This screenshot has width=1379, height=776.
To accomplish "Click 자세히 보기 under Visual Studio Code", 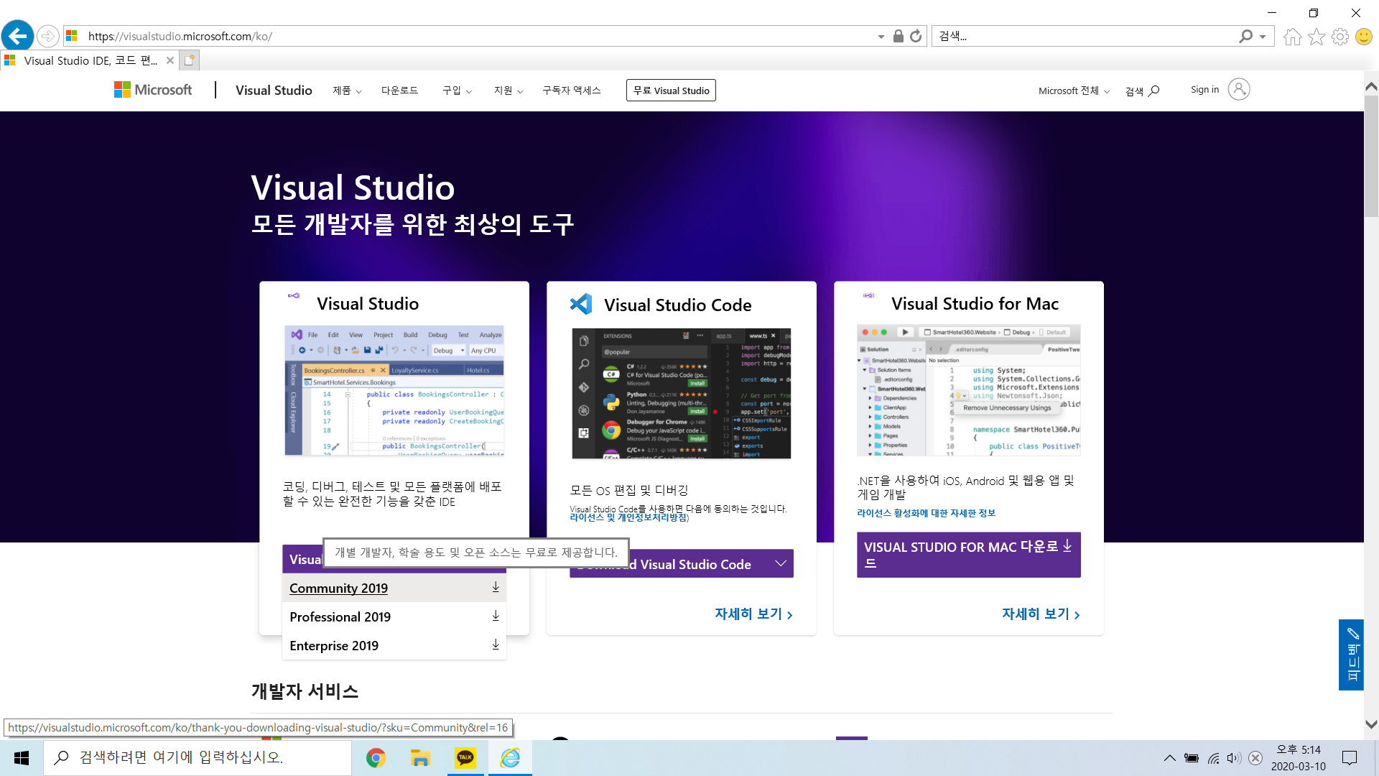I will click(x=753, y=614).
